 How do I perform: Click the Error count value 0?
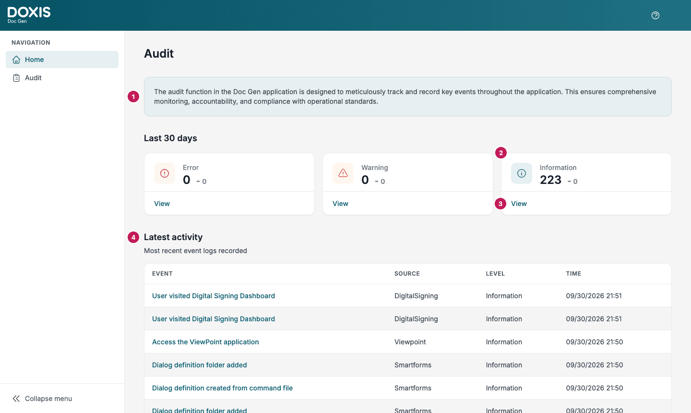click(x=187, y=180)
